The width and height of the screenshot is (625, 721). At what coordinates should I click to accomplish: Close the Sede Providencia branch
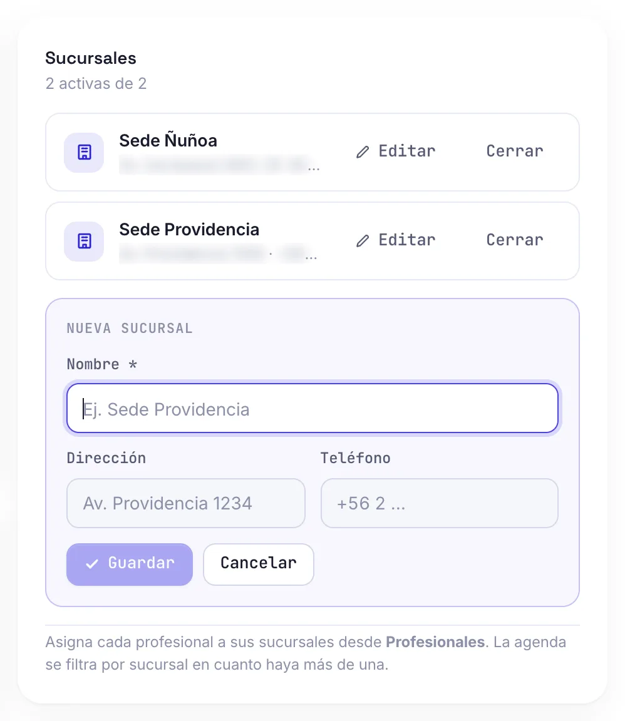pos(515,240)
